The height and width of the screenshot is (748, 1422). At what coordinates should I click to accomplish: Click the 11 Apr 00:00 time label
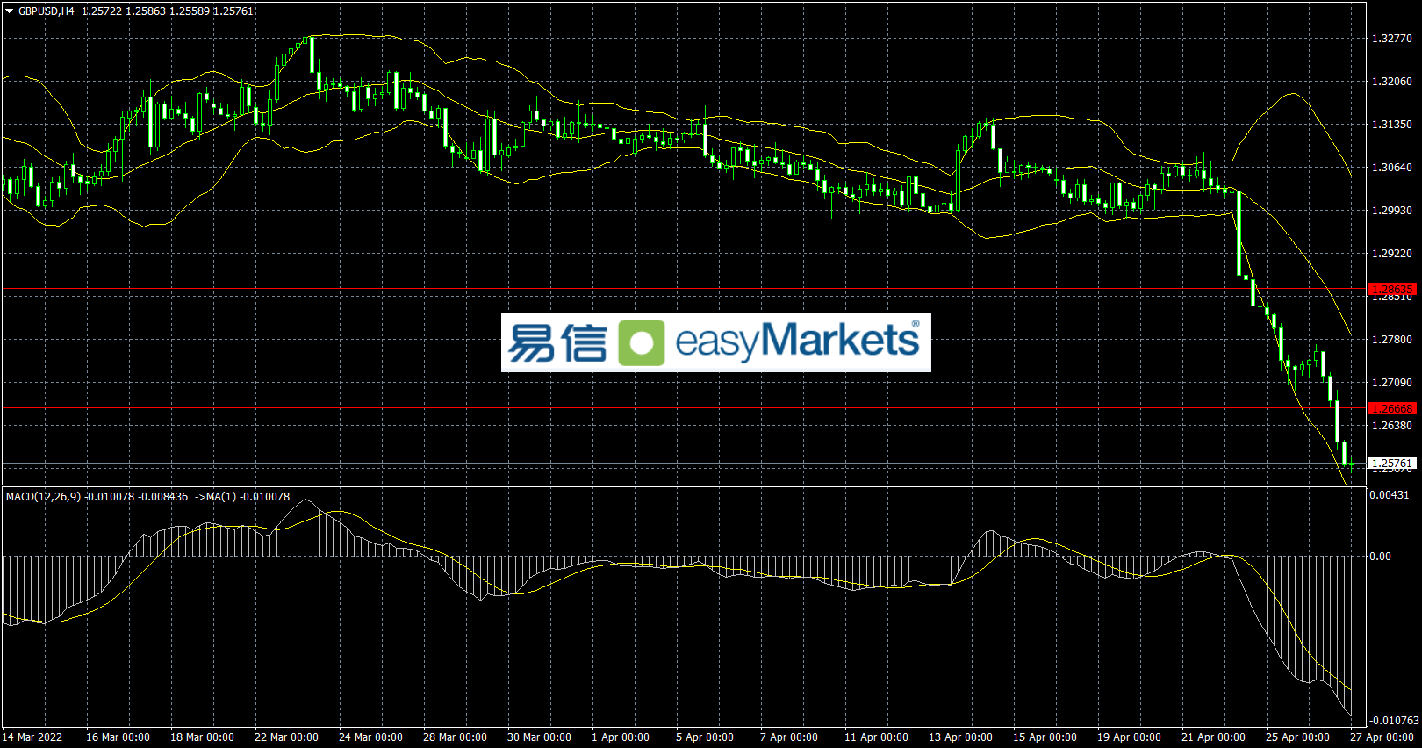[876, 737]
